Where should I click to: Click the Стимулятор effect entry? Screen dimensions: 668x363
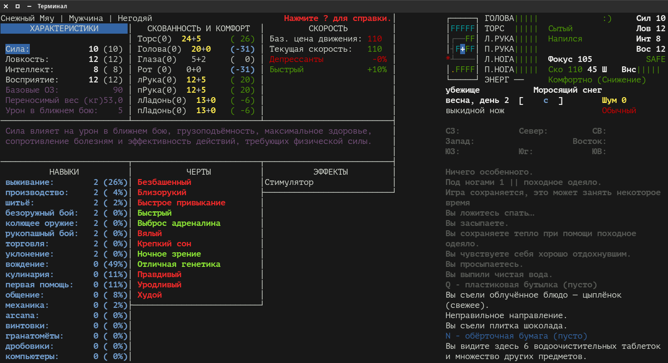(x=289, y=182)
